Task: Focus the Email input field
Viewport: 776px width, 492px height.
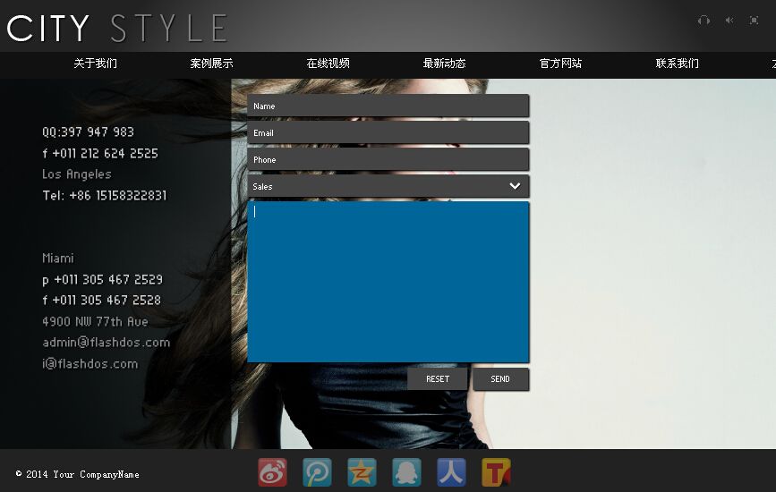Action: tap(388, 132)
